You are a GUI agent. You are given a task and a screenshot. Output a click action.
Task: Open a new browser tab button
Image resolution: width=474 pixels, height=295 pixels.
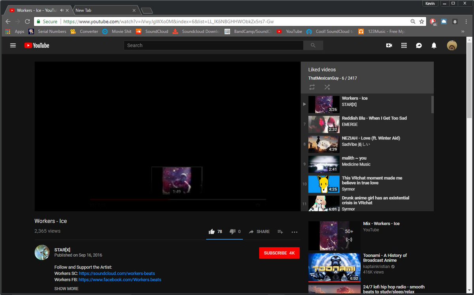click(x=147, y=11)
